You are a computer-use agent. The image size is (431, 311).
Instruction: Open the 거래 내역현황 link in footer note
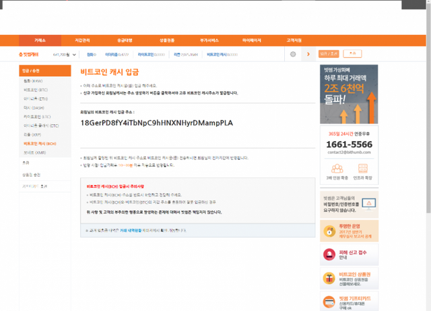point(131,230)
